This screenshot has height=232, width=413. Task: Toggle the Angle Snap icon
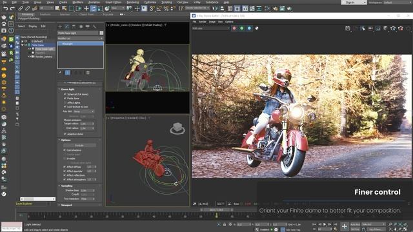tap(159, 8)
